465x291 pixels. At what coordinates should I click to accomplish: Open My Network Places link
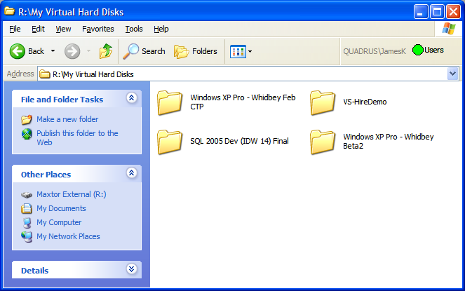68,236
